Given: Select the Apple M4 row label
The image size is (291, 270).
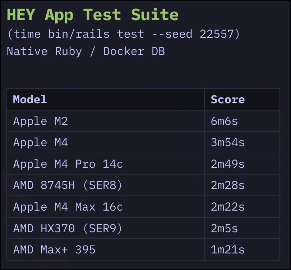Looking at the screenshot, I should pos(41,143).
